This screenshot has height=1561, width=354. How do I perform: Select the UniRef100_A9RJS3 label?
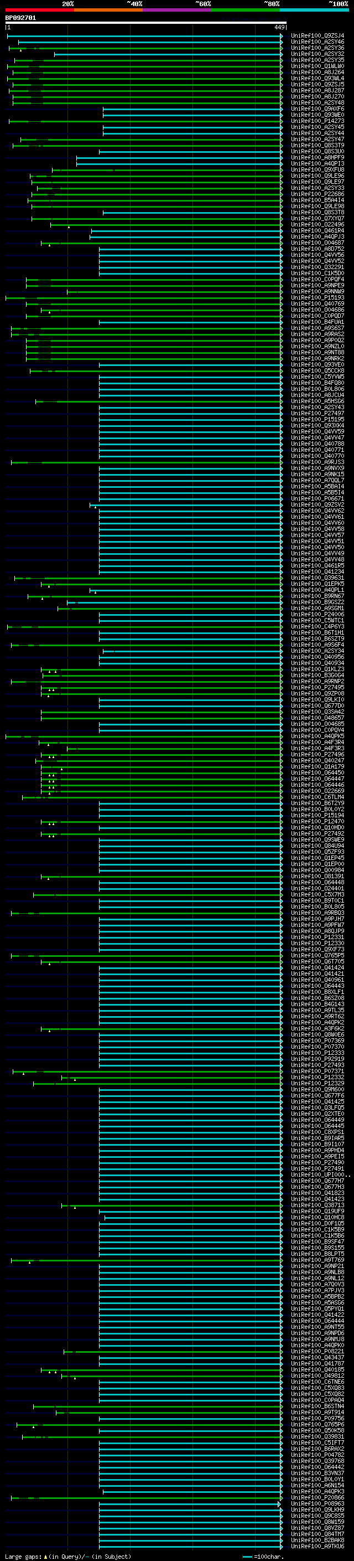[x=317, y=462]
